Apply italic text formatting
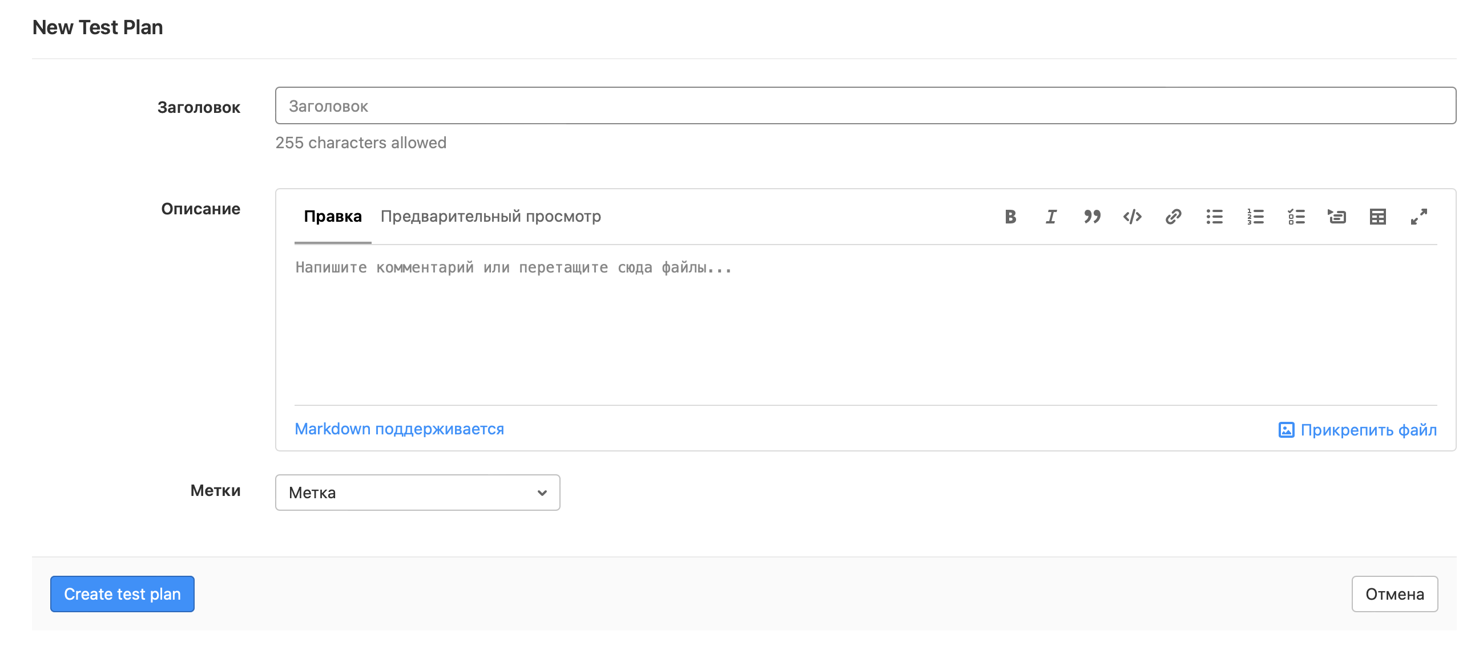Viewport: 1483px width, 651px height. pyautogui.click(x=1051, y=217)
